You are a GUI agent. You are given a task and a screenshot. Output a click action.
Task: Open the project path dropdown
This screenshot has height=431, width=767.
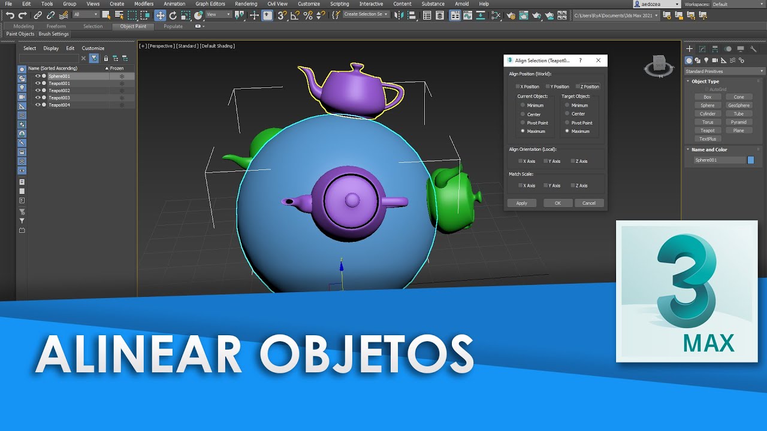[x=616, y=15]
